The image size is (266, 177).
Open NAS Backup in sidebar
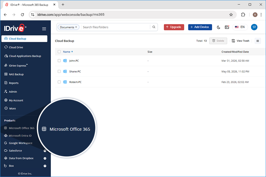(14, 74)
